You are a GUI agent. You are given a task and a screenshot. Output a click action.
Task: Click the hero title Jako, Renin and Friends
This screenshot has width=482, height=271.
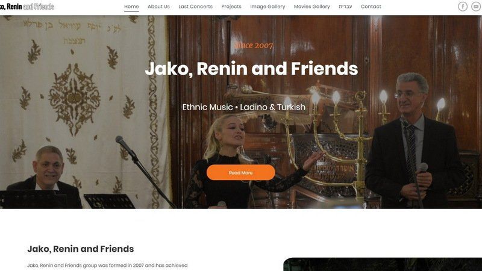click(251, 69)
